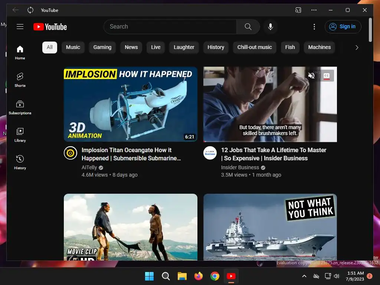
Task: Open AiTelly channel avatar
Action: coord(70,153)
